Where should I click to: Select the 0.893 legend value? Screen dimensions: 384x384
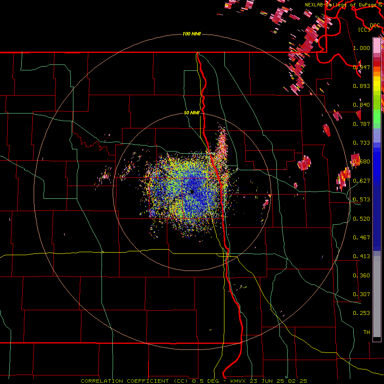(361, 86)
